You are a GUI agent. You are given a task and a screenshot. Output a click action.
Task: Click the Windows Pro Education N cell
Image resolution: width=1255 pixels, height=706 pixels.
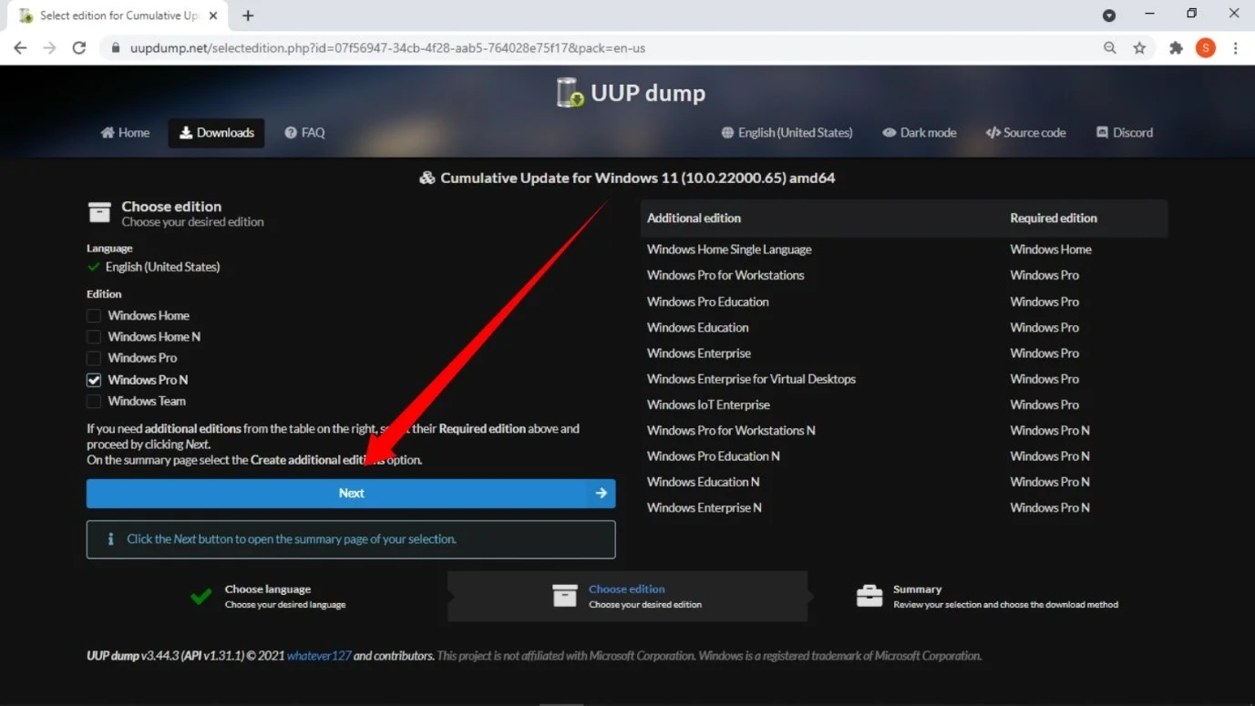pyautogui.click(x=713, y=456)
